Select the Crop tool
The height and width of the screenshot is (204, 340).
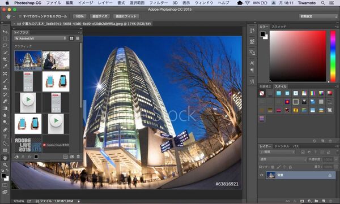5,59
